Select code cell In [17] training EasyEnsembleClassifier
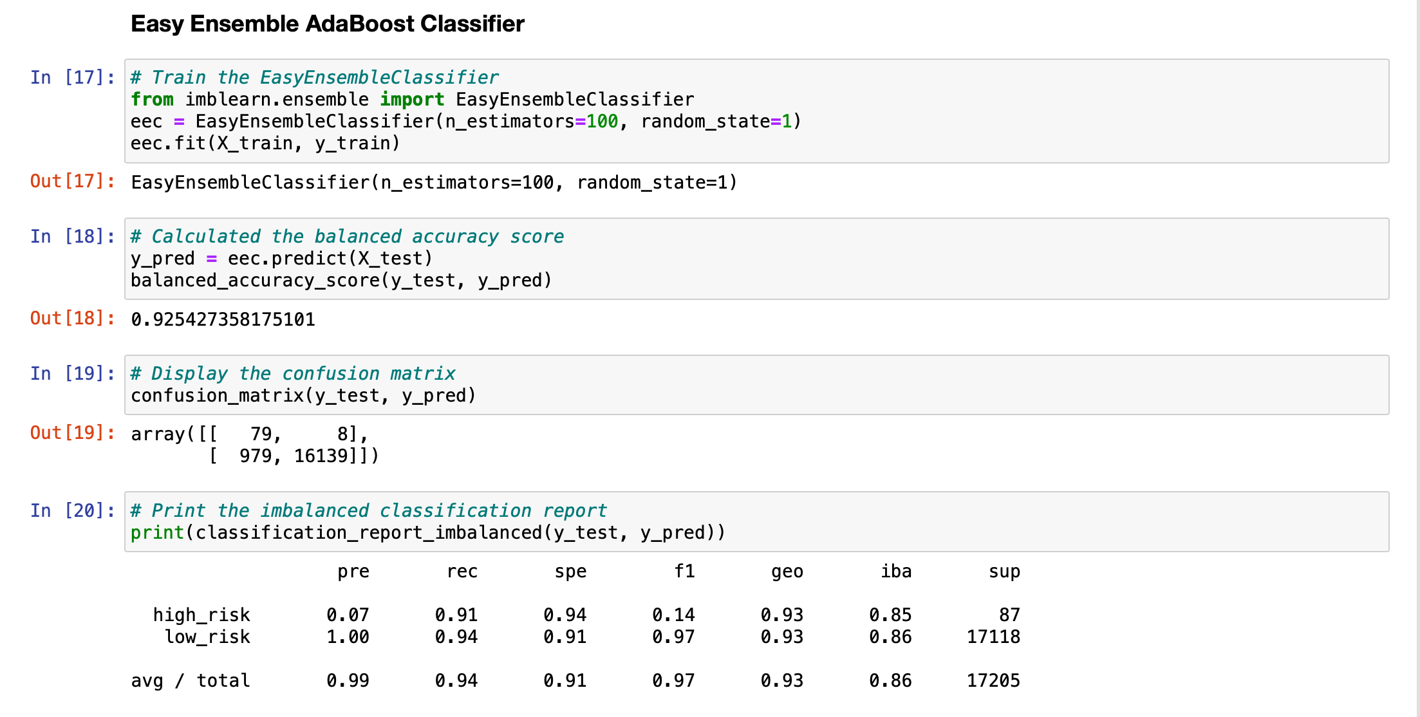The width and height of the screenshot is (1420, 717). [756, 111]
